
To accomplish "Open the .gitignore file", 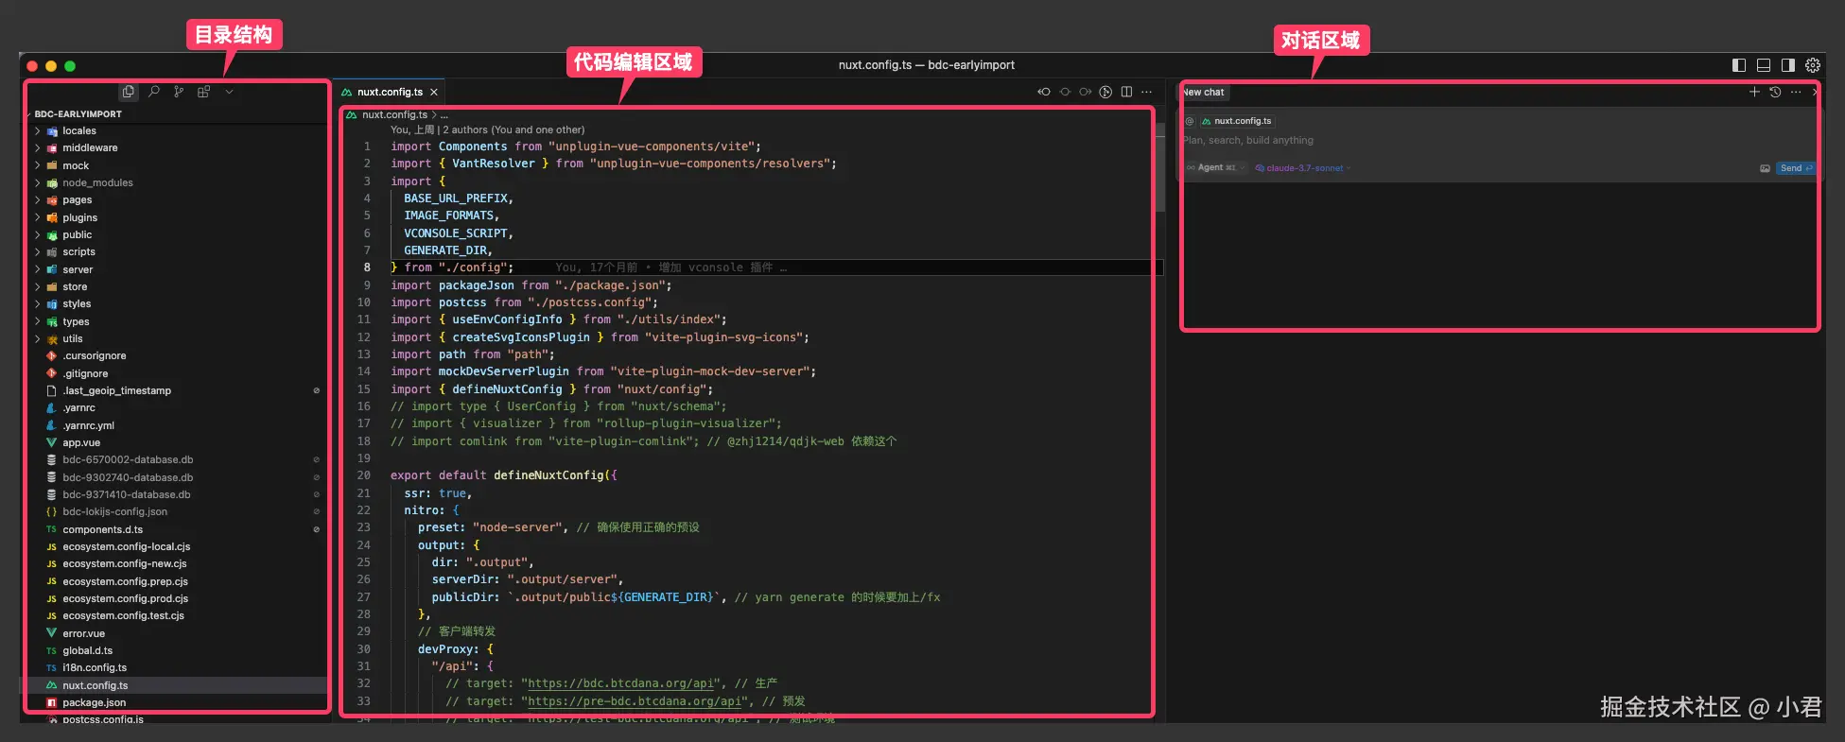I will click(85, 373).
